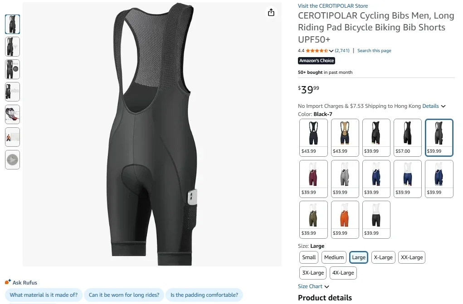This screenshot has width=463, height=304.
Task: Expand the shipping Details dropdown
Action: pyautogui.click(x=430, y=106)
